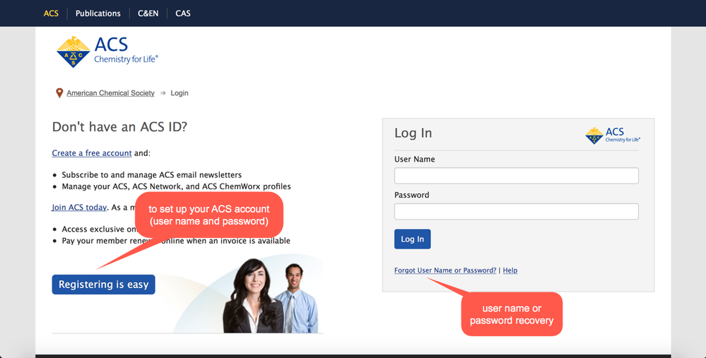
Task: Follow the American Chemical Society breadcrumb link
Action: click(x=110, y=93)
